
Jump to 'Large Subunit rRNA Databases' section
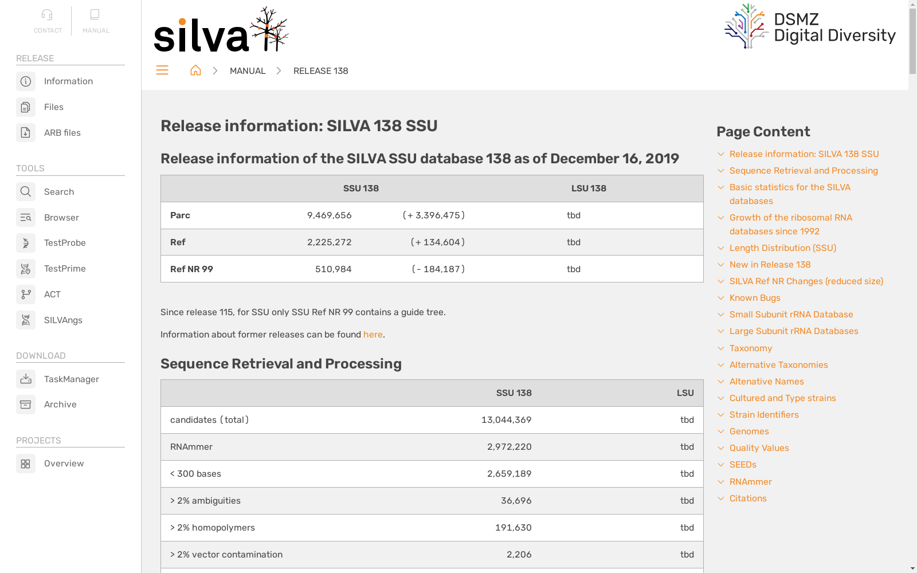click(x=794, y=331)
